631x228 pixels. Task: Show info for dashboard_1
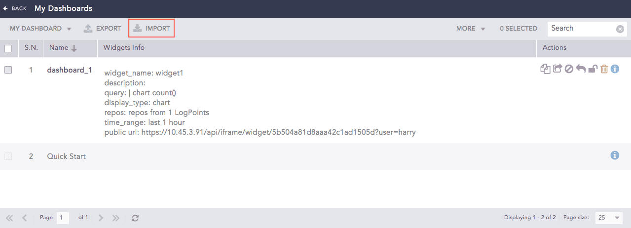point(615,69)
